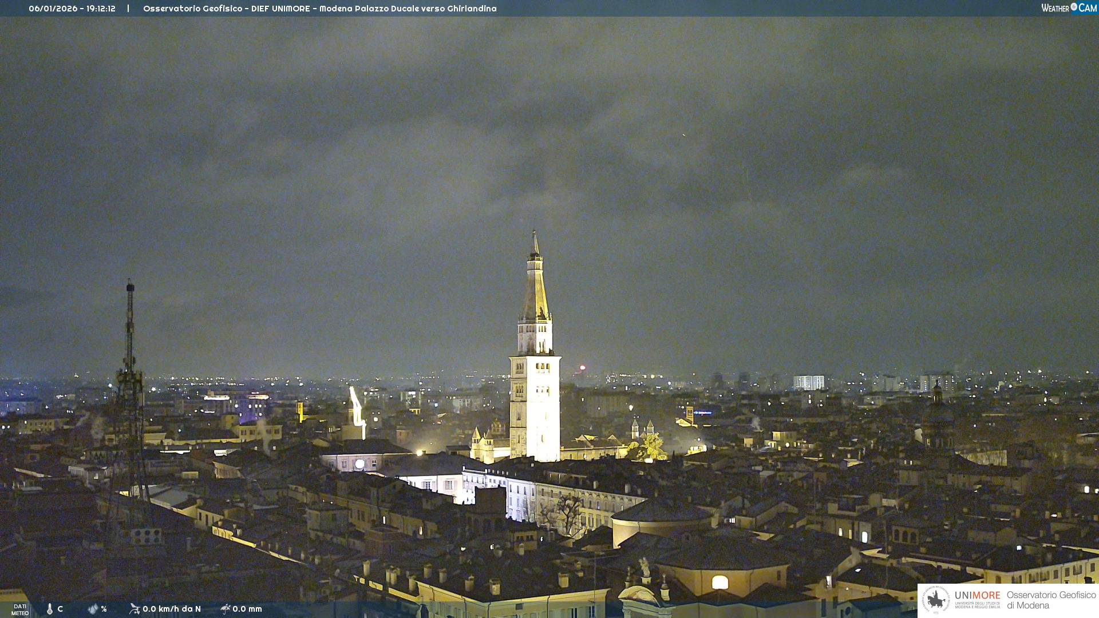Click the red light beside the tower
Viewport: 1099px width, 618px height.
[582, 368]
